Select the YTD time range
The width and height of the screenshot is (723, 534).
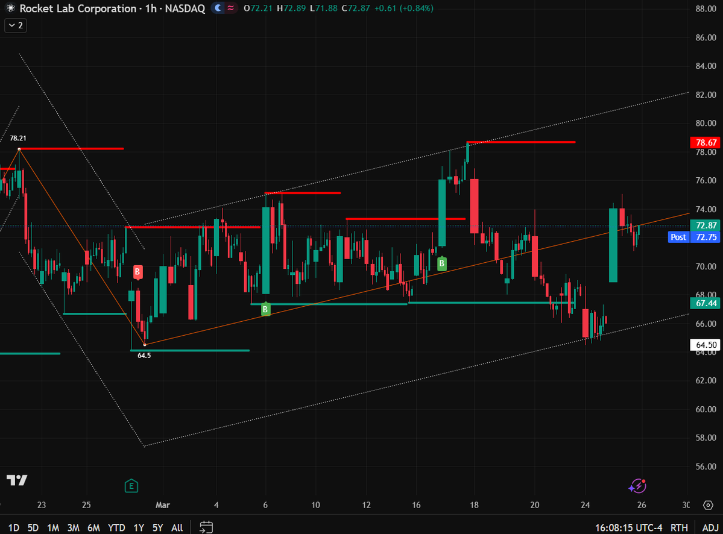pos(116,527)
